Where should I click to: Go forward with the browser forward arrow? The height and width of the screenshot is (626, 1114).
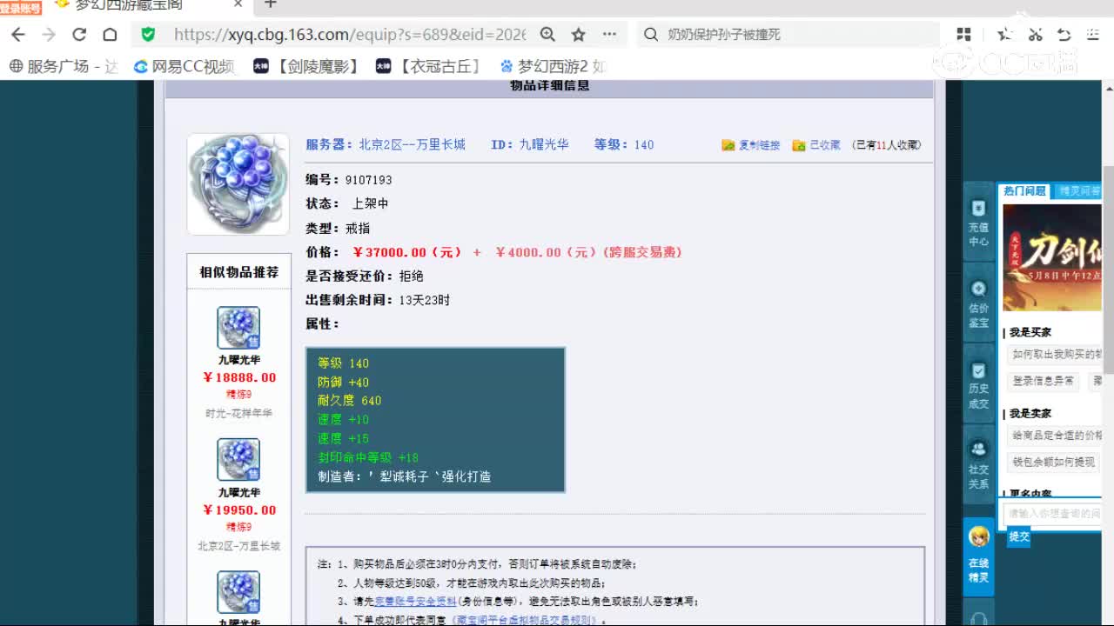point(49,35)
